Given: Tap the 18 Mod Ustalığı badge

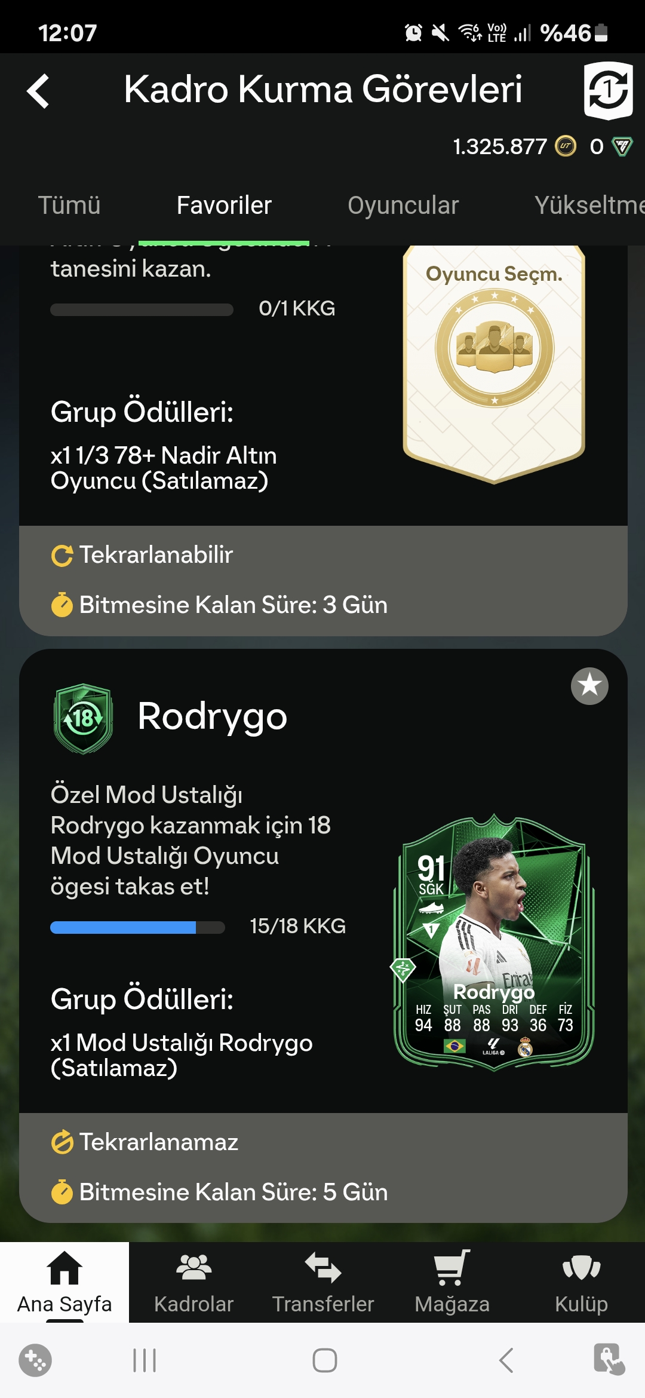Looking at the screenshot, I should click(x=84, y=719).
